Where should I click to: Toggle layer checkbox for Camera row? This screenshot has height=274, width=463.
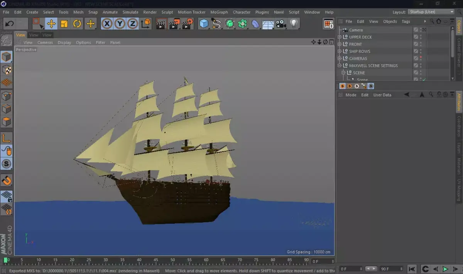[416, 30]
